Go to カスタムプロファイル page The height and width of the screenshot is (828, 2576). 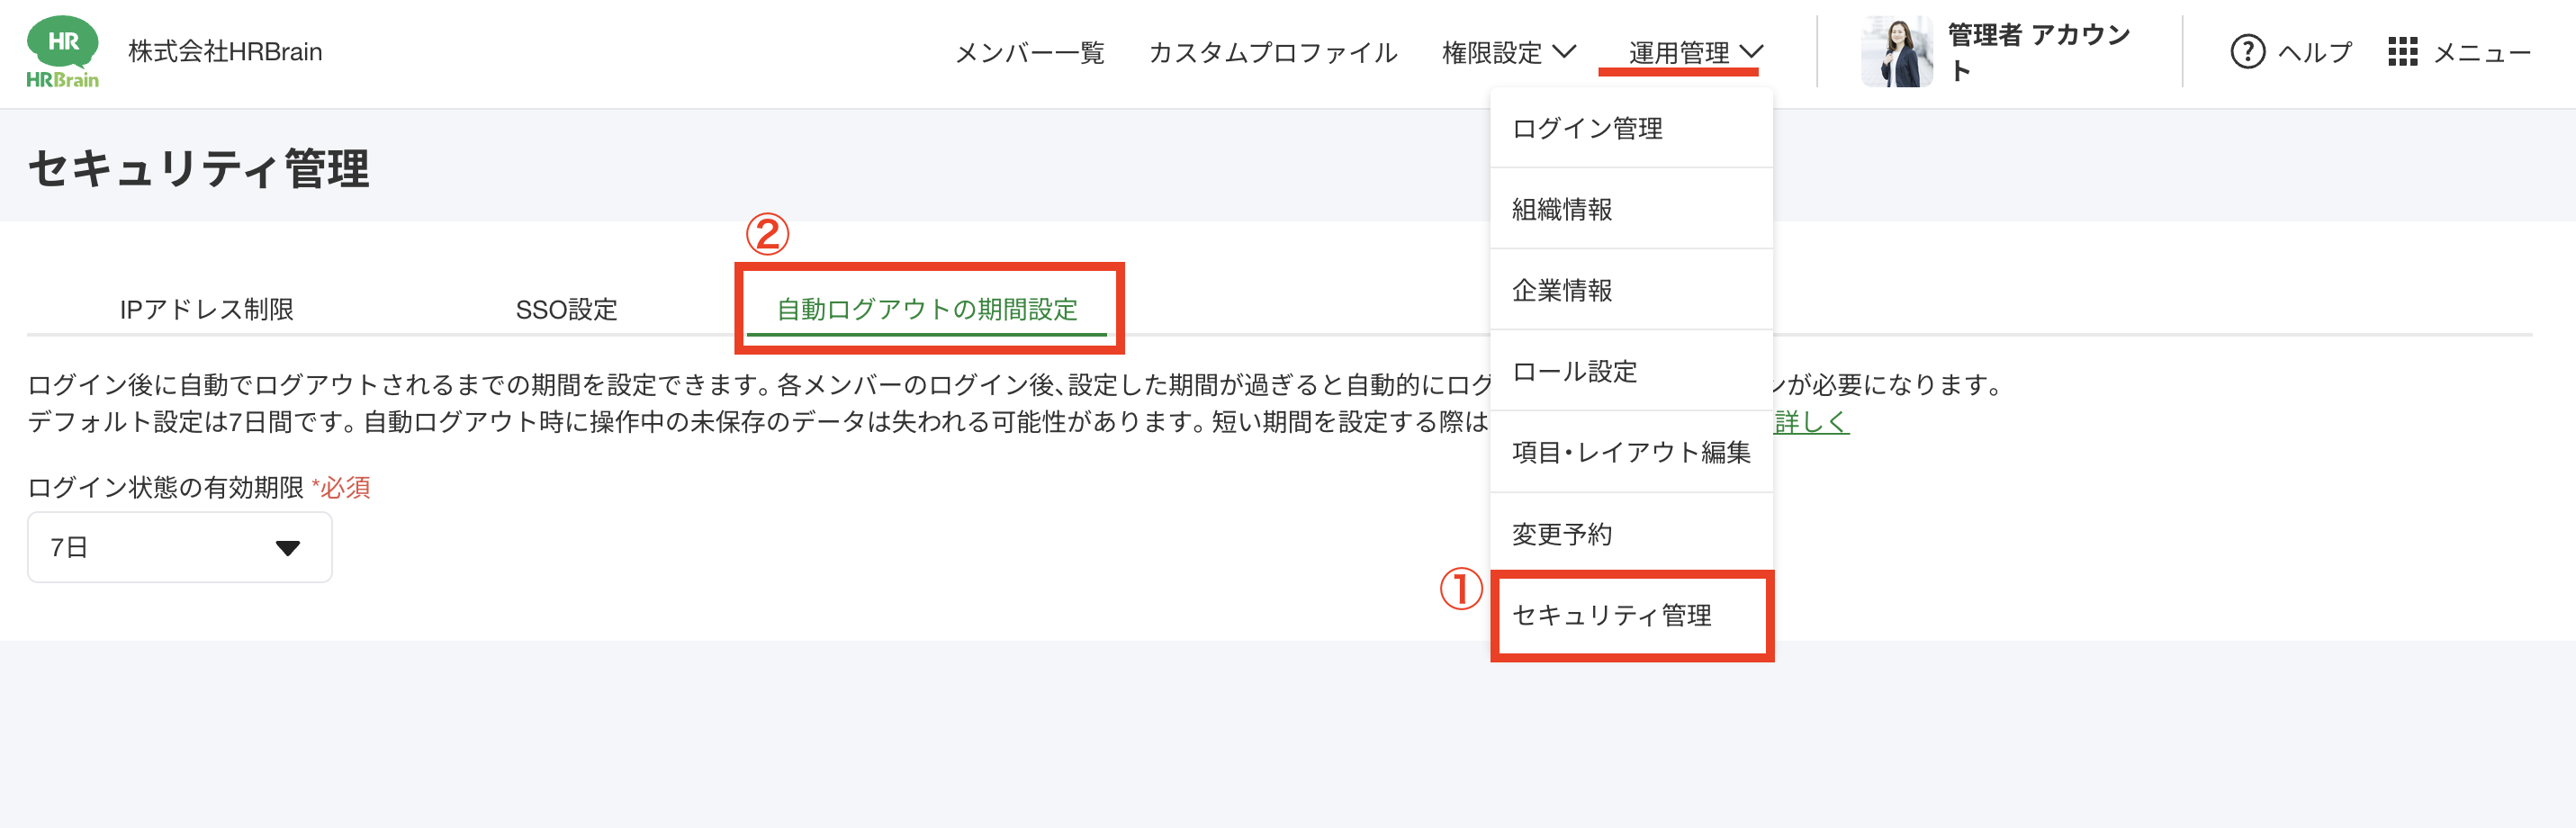[x=1272, y=52]
